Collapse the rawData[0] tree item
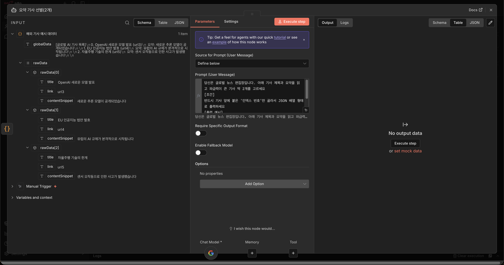The width and height of the screenshot is (504, 265). pos(28,72)
